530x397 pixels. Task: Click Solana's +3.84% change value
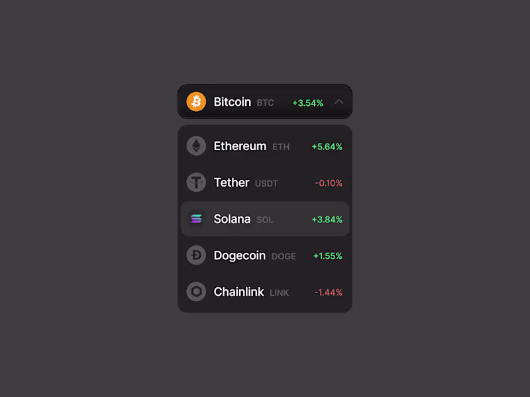point(327,220)
